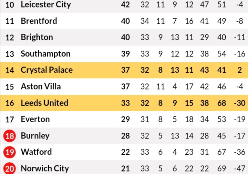Open the Everton team link

(x=35, y=119)
